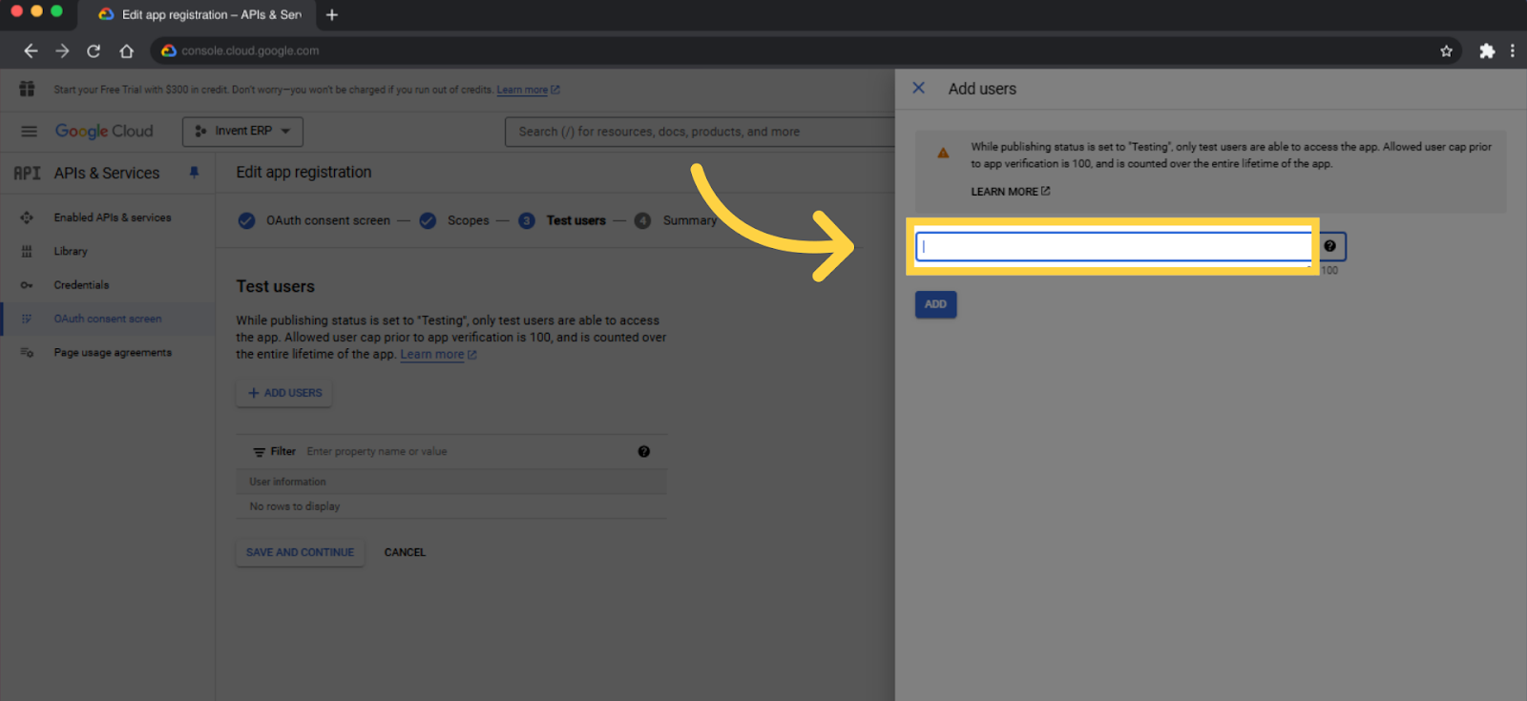Viewport: 1527px width, 701px height.
Task: Open the Learn more link in the trial banner
Action: [x=528, y=90]
